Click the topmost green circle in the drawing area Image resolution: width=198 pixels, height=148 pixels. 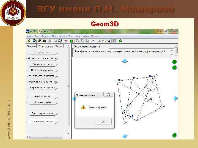coord(175,62)
